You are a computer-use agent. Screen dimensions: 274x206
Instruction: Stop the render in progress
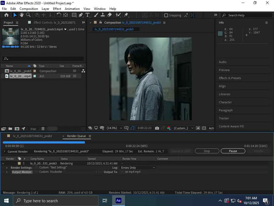pos(207,151)
